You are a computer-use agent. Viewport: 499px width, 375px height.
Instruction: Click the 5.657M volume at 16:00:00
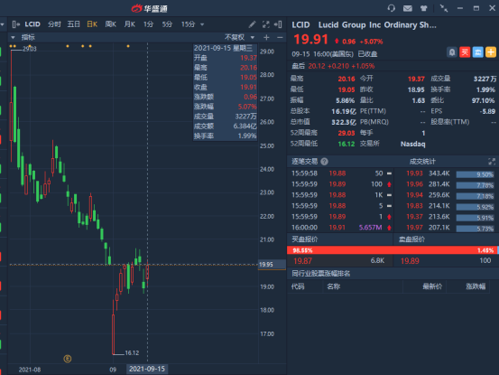click(x=370, y=228)
